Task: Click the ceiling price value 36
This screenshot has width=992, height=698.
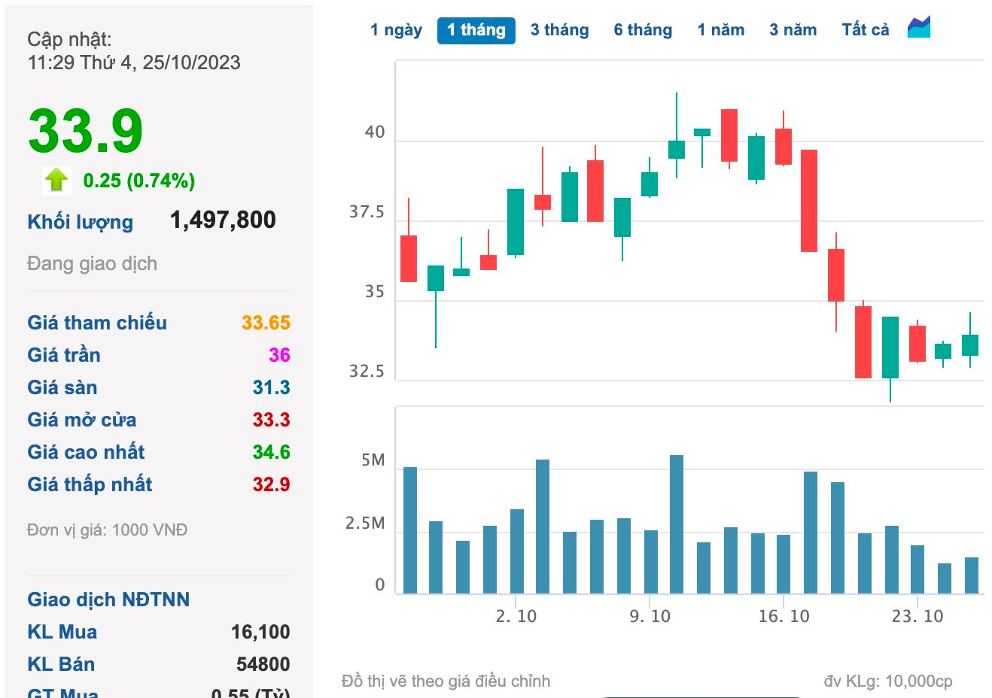Action: point(279,355)
